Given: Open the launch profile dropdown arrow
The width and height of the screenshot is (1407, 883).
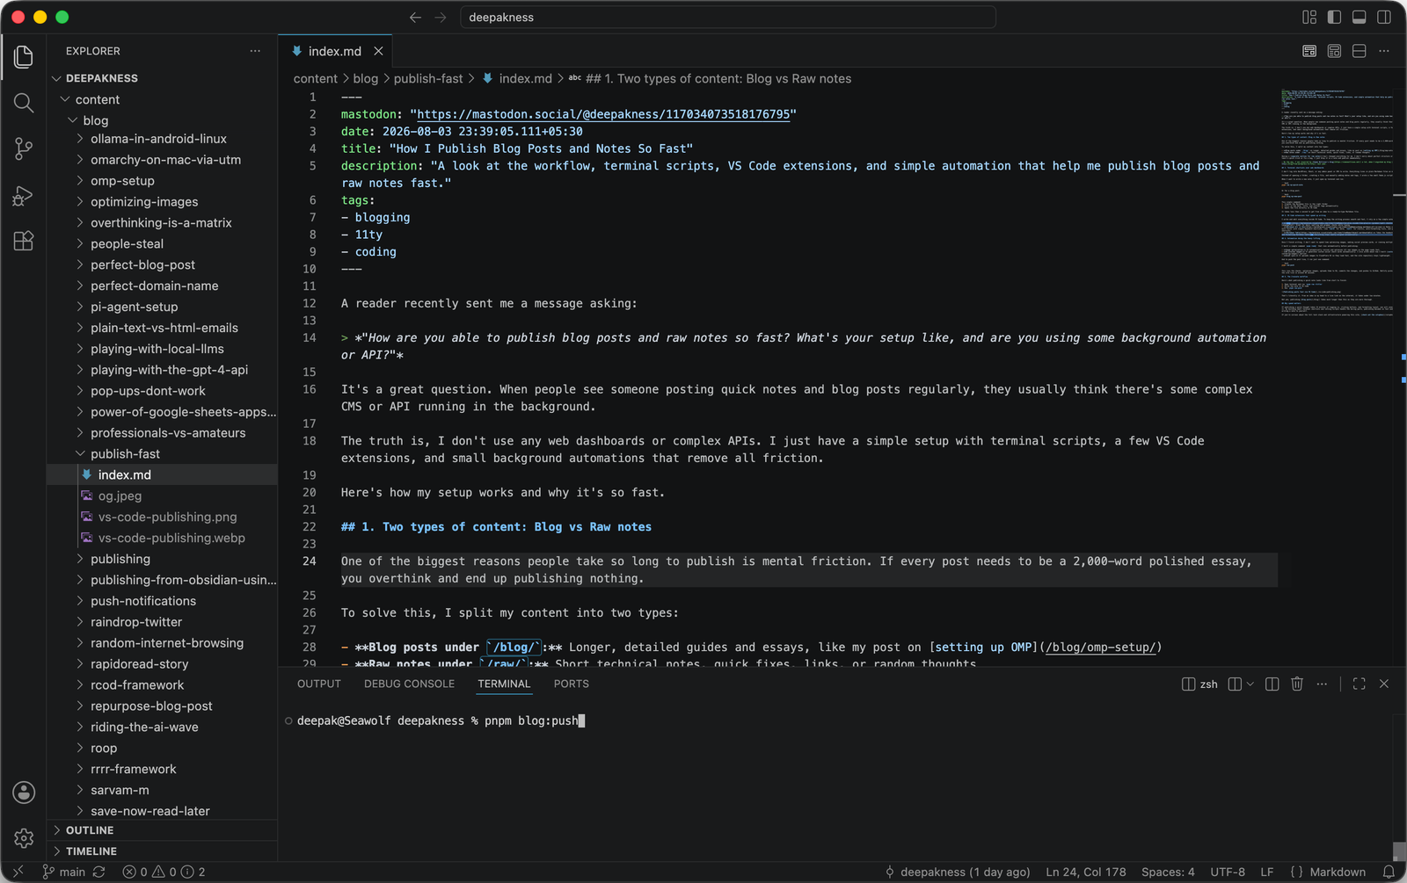Looking at the screenshot, I should point(1250,684).
